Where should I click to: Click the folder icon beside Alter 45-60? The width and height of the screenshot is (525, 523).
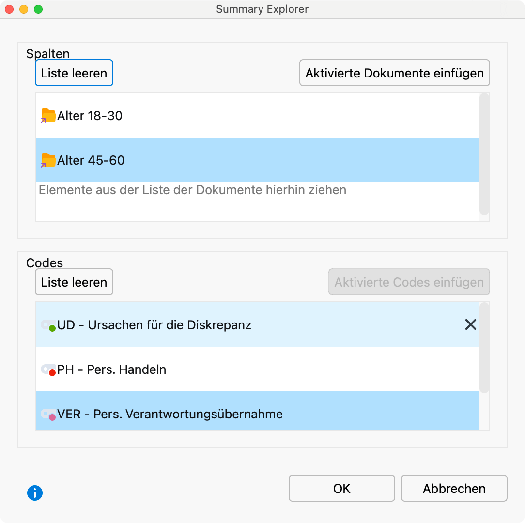tap(48, 160)
